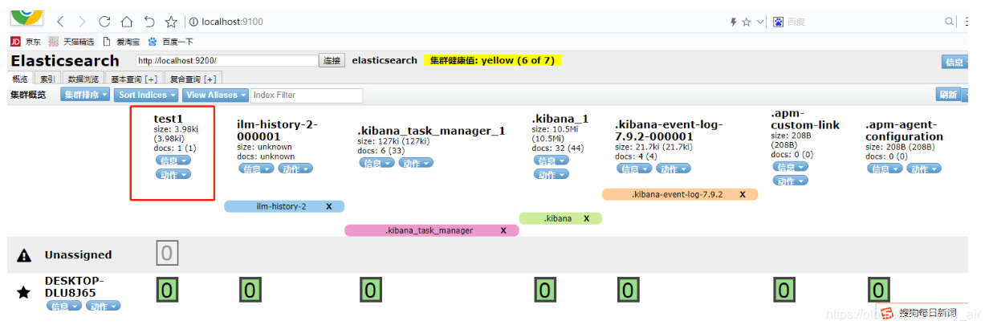Open the 爱淘宝 bookmark
Image resolution: width=989 pixels, height=329 pixels.
pos(120,41)
